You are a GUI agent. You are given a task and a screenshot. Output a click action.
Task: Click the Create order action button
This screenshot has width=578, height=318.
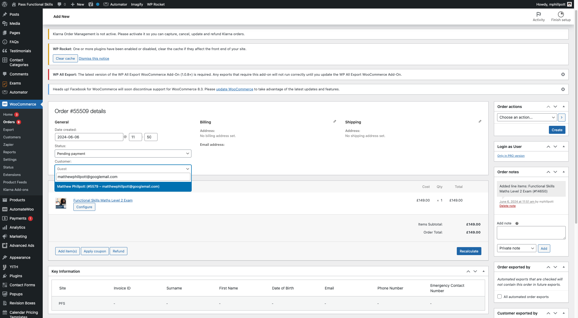pyautogui.click(x=557, y=130)
